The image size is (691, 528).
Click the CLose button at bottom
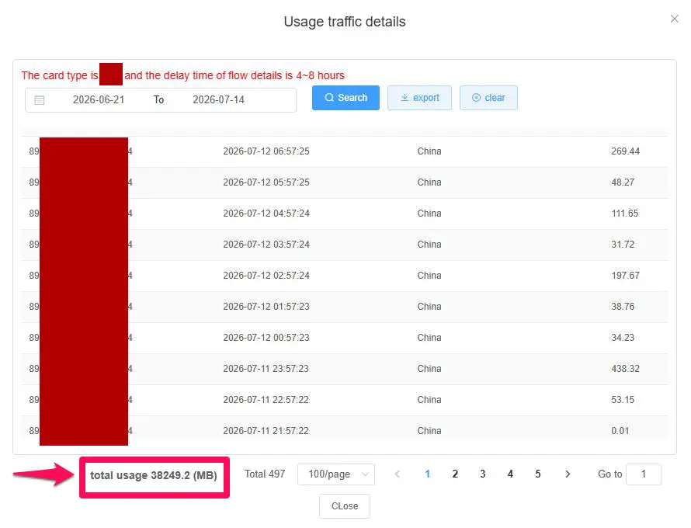[345, 506]
